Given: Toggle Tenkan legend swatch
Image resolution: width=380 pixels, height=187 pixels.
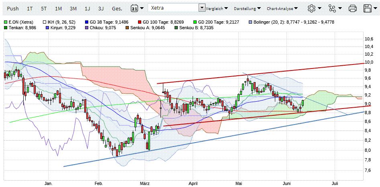Looking at the screenshot, I should [6, 28].
